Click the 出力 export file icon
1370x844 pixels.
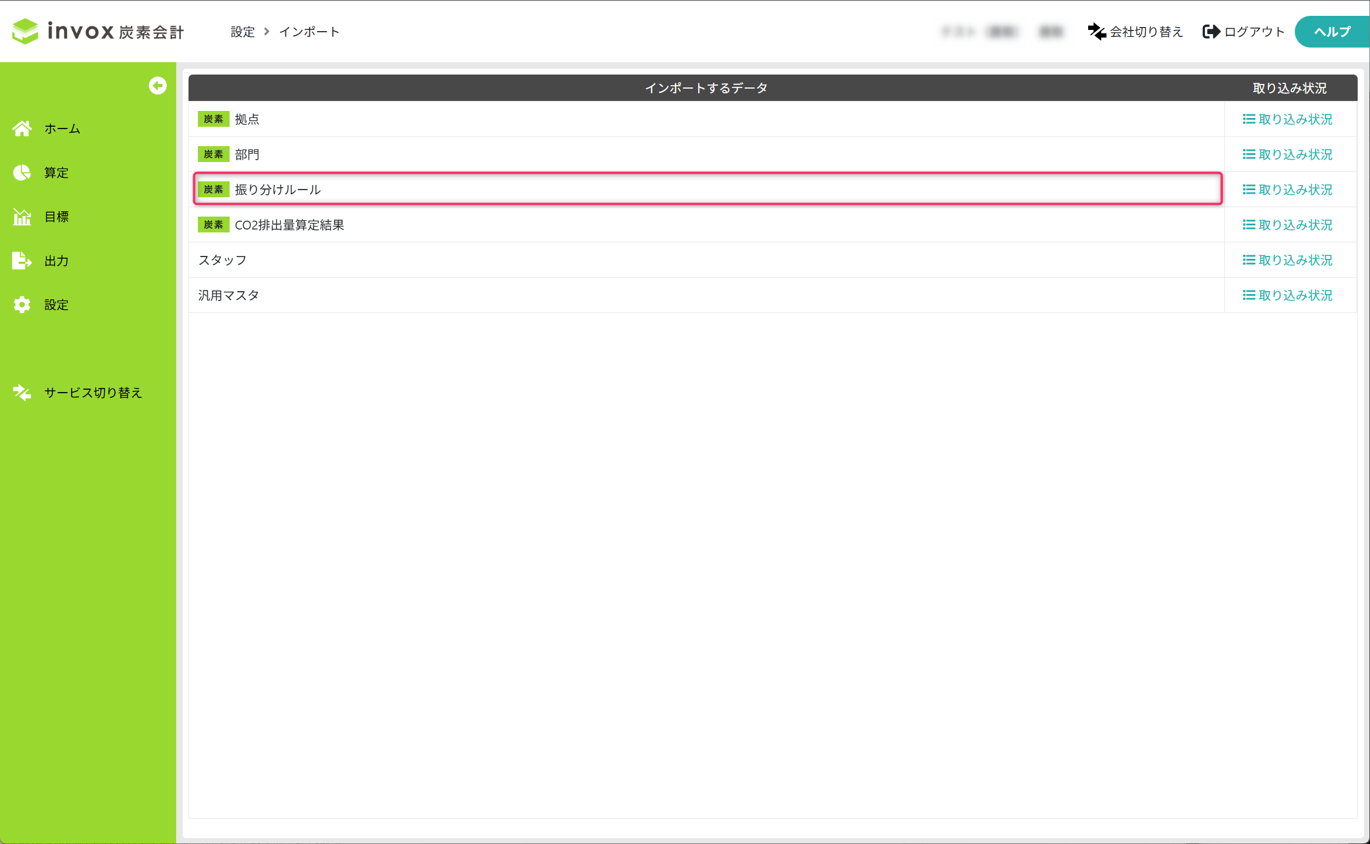click(x=22, y=261)
